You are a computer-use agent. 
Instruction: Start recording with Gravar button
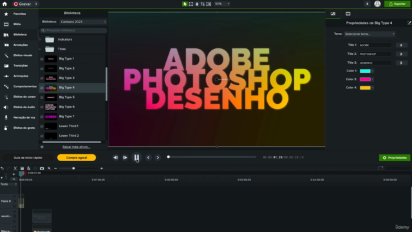coord(23,4)
